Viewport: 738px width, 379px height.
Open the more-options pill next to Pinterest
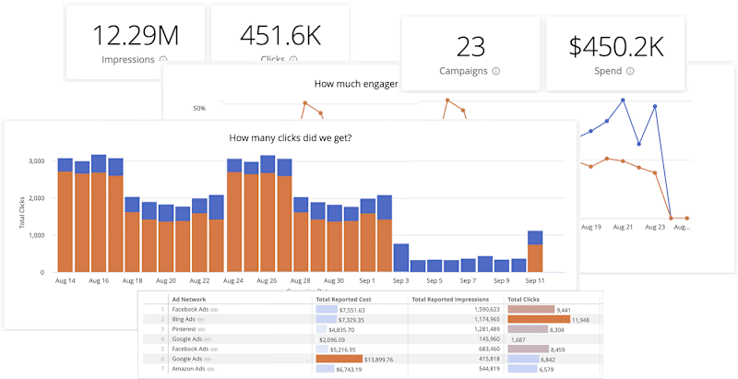click(201, 329)
